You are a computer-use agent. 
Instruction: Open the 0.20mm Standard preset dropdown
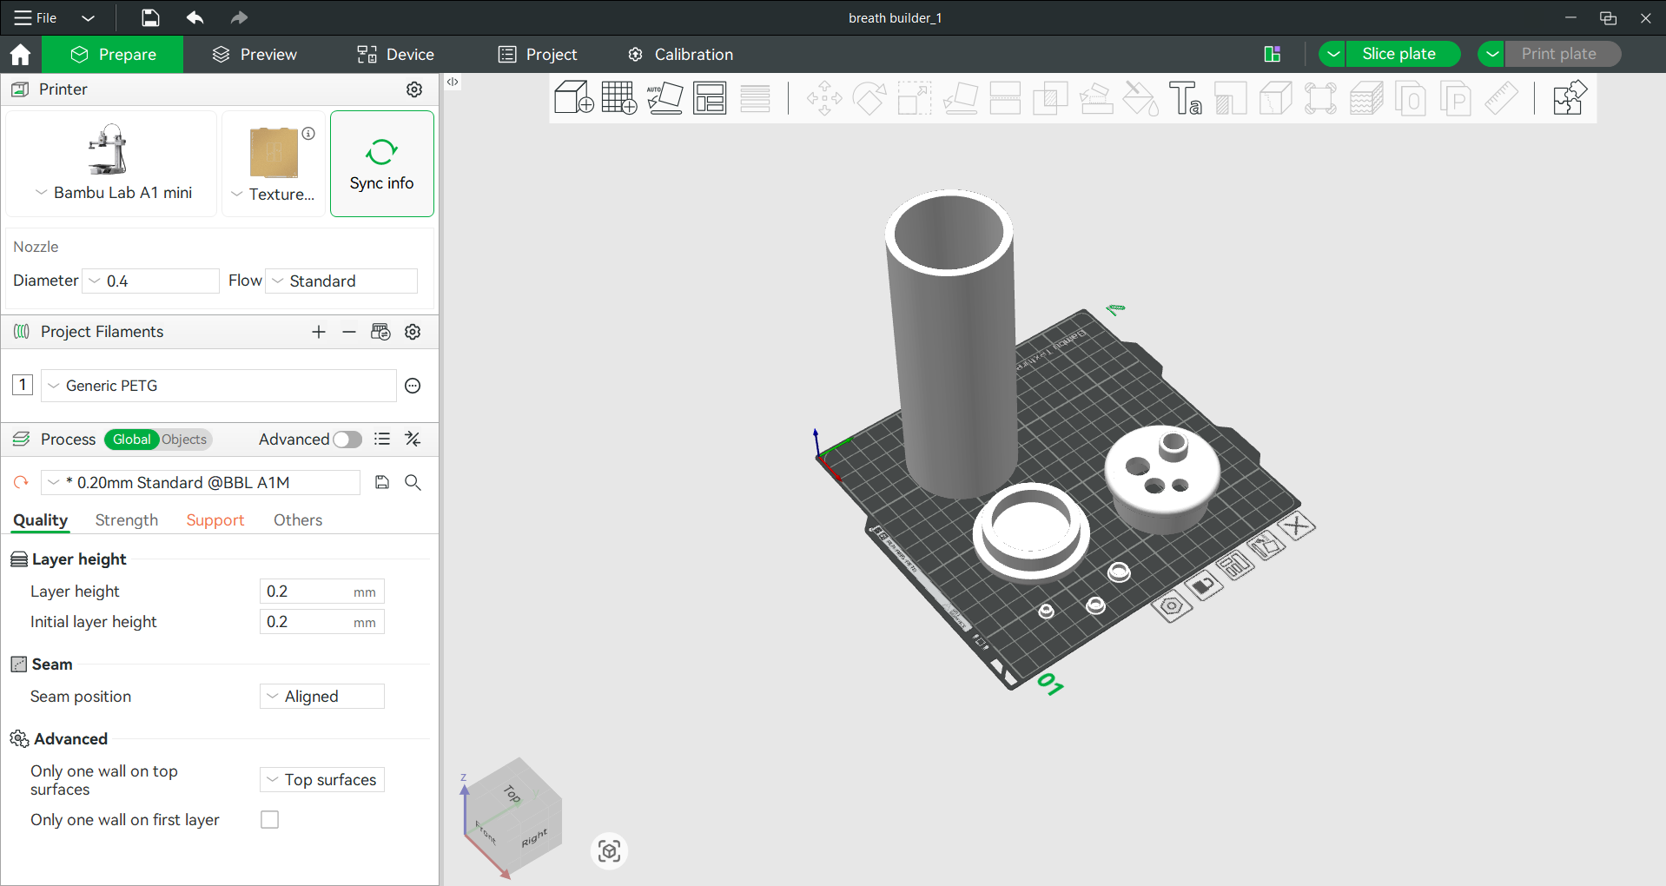point(201,482)
